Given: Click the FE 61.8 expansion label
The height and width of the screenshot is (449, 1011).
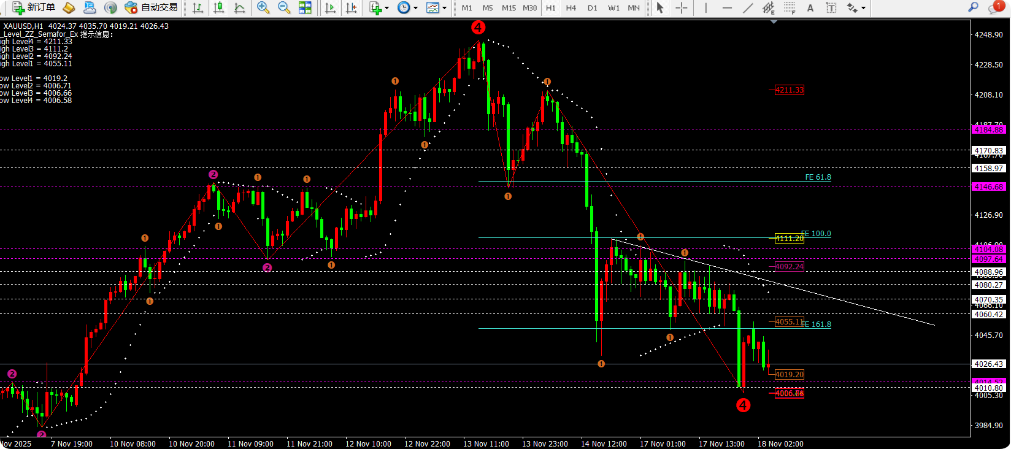Looking at the screenshot, I should click(818, 177).
